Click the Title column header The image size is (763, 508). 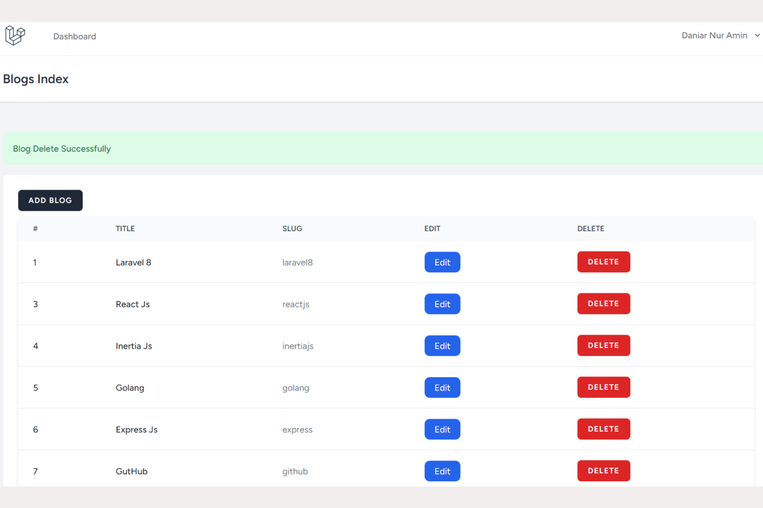pos(125,229)
